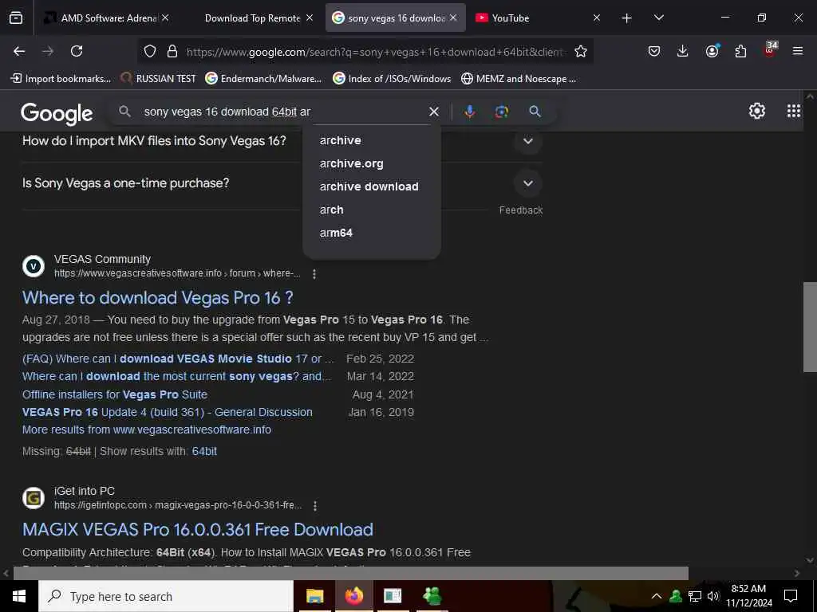Viewport: 817px width, 612px height.
Task: Open MAGIX VEGAS Pro 16.0.0.361 Free Download
Action: [x=198, y=529]
